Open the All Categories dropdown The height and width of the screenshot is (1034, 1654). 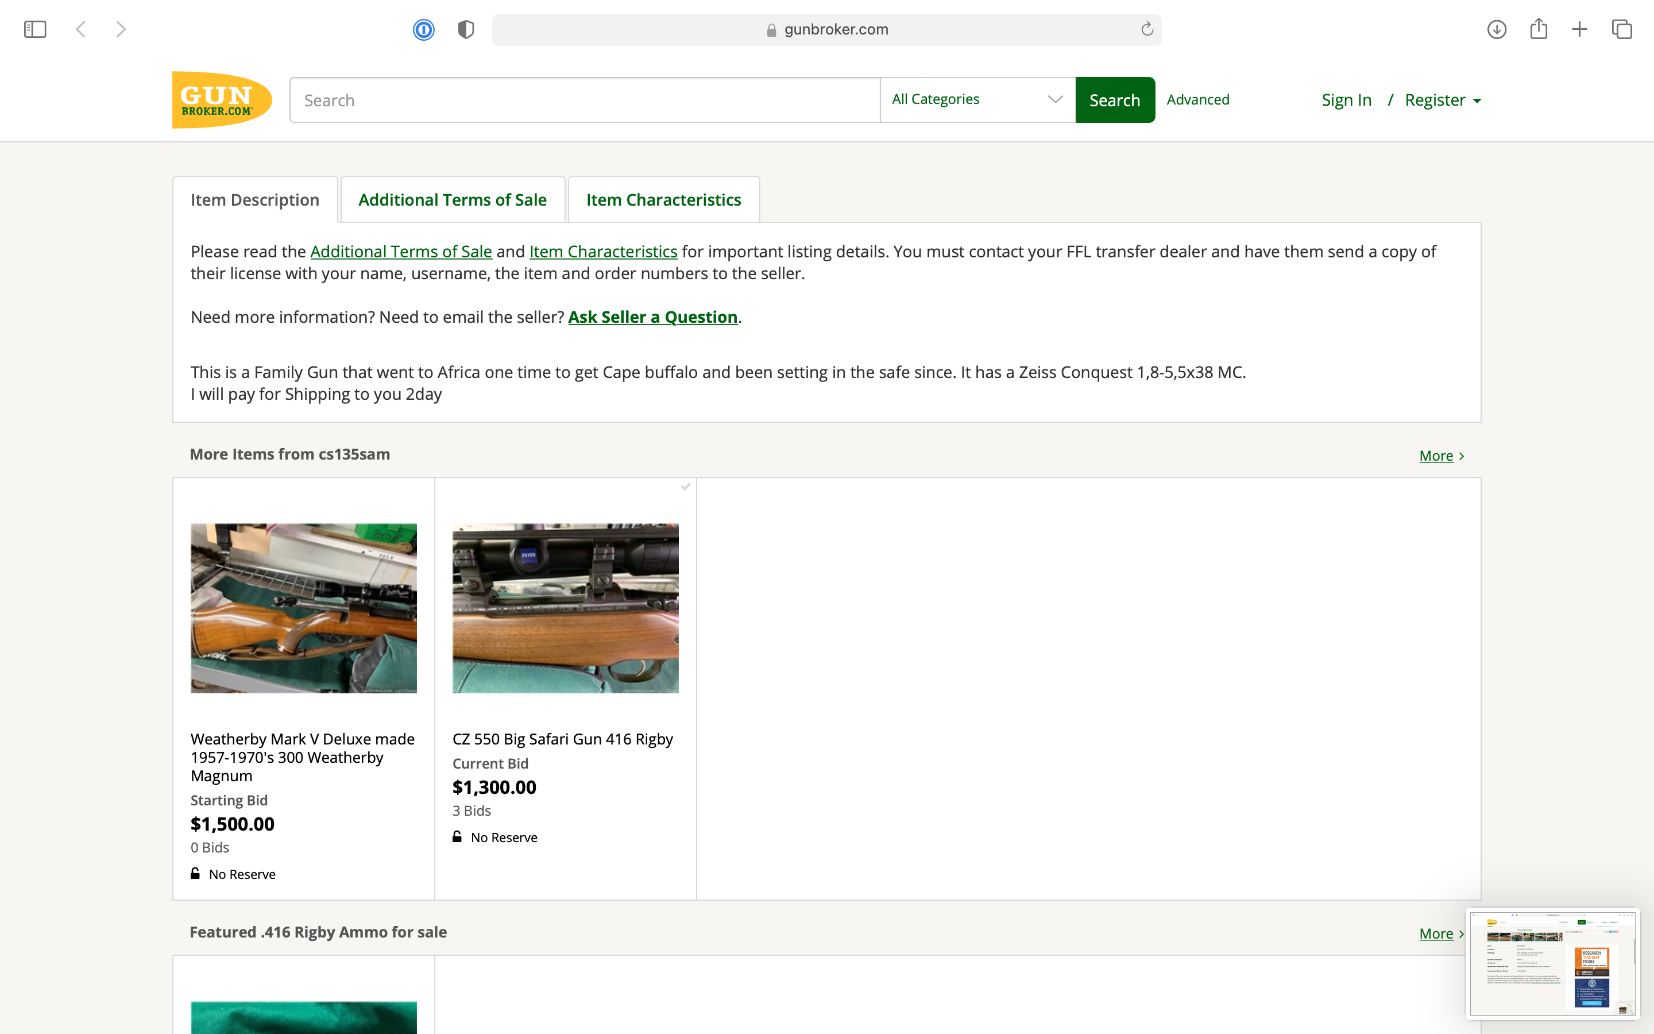coord(978,100)
